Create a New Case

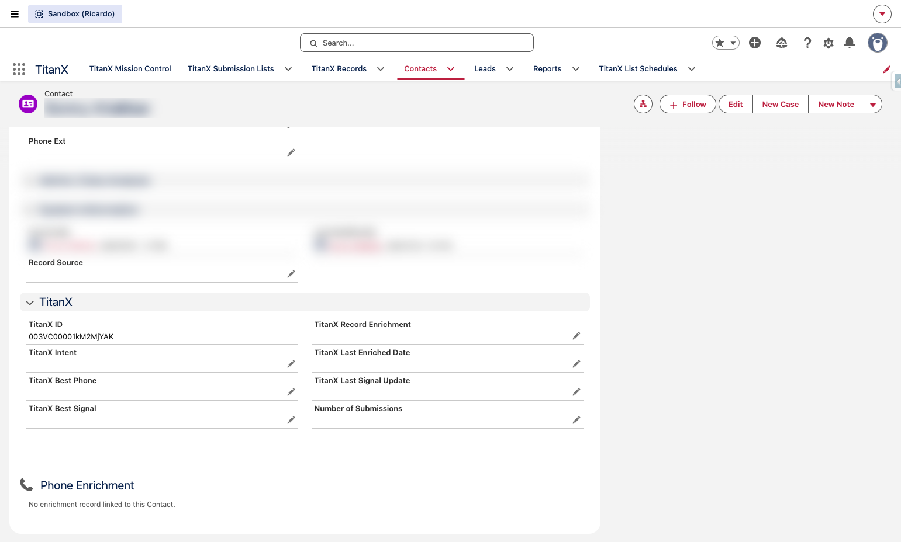[781, 104]
